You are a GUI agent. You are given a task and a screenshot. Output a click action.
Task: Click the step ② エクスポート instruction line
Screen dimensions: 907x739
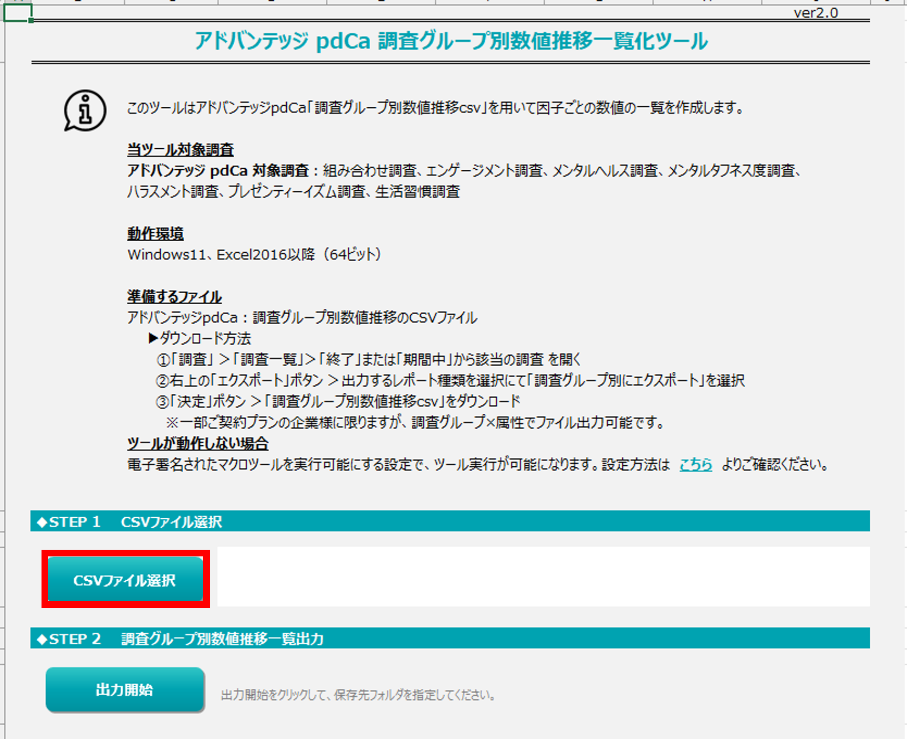click(x=450, y=380)
